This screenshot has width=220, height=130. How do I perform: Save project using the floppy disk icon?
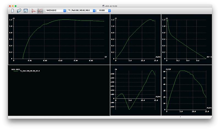(x=26, y=11)
